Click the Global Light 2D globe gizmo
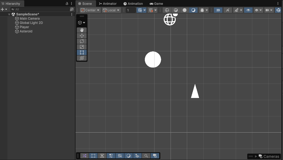Image resolution: width=283 pixels, height=160 pixels. pos(170,19)
